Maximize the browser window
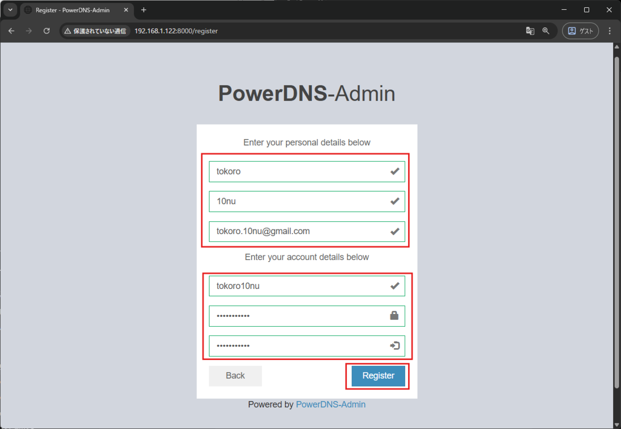 (x=586, y=10)
